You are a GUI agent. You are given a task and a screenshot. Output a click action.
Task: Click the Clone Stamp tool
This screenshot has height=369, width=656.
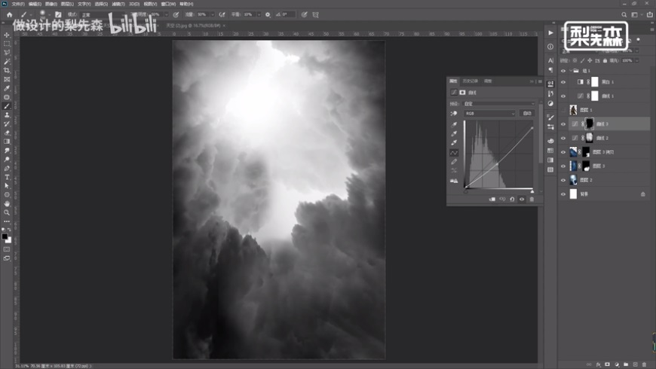(7, 114)
